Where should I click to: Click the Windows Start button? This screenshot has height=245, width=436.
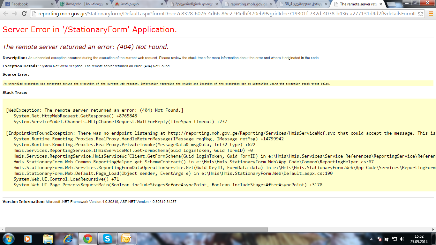coord(9,239)
